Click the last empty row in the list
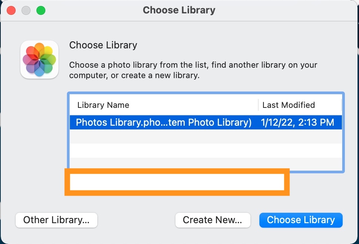Screen dimensions: 359x244 pos(206,164)
